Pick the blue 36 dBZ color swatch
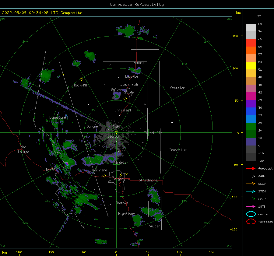 [x=251, y=111]
